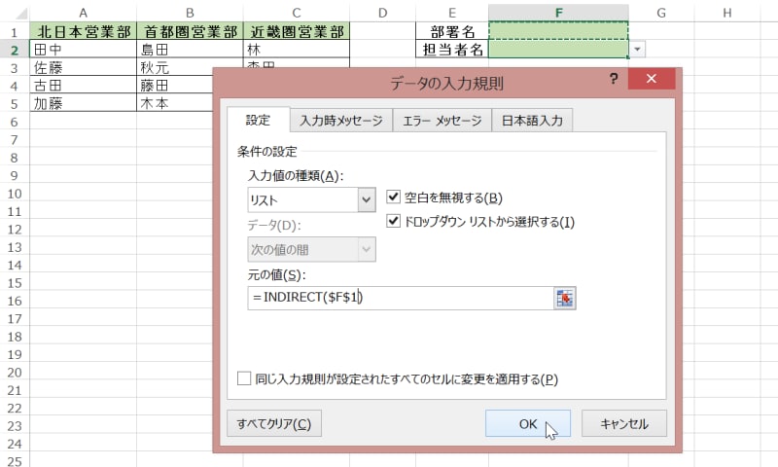Click cell 古田
The width and height of the screenshot is (778, 467).
[x=83, y=85]
